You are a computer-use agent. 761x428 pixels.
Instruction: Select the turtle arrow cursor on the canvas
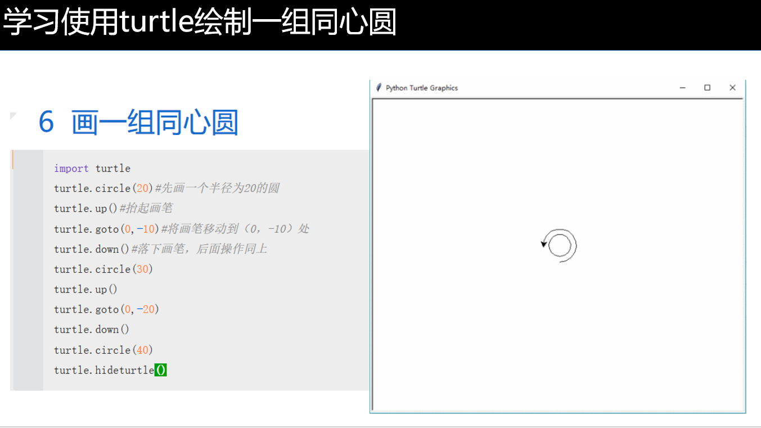coord(543,244)
